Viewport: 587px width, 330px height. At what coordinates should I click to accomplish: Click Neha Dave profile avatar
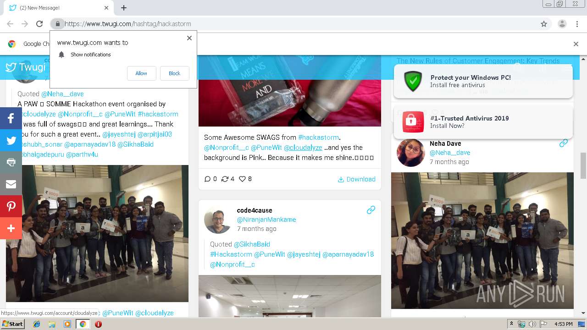pos(410,153)
